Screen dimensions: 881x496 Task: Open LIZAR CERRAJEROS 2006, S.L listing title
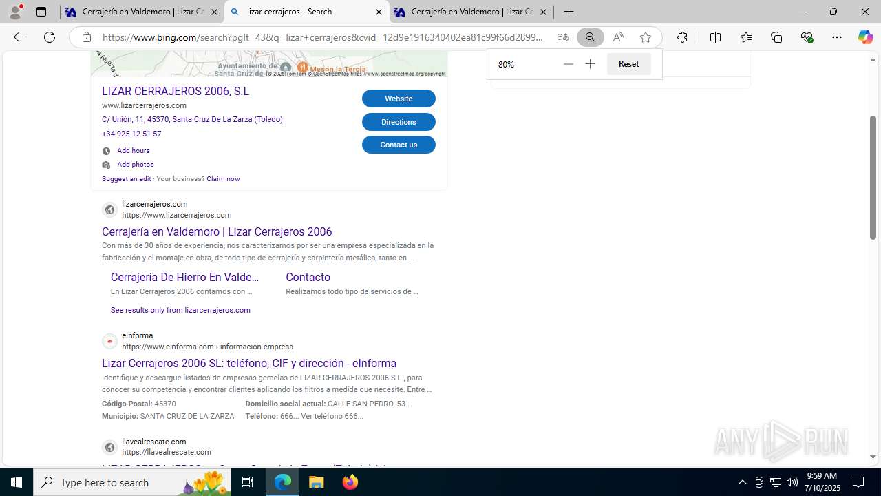[176, 91]
